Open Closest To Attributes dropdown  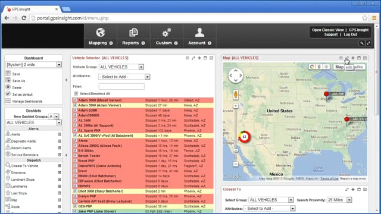[x=292, y=209]
